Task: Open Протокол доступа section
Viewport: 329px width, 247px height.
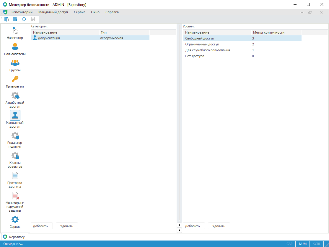Action: 15,180
